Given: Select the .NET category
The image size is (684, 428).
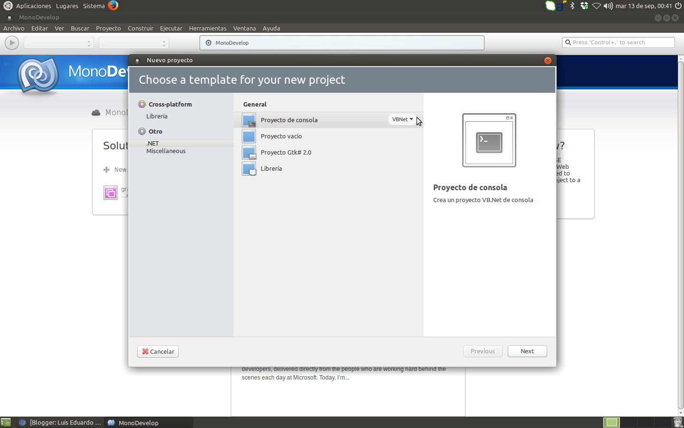Looking at the screenshot, I should point(152,143).
